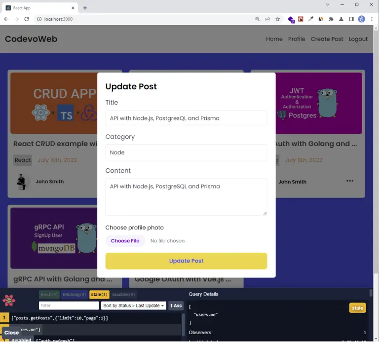Open the Chrome three-dot menu
Screen dimensions: 379x342
(x=372, y=19)
